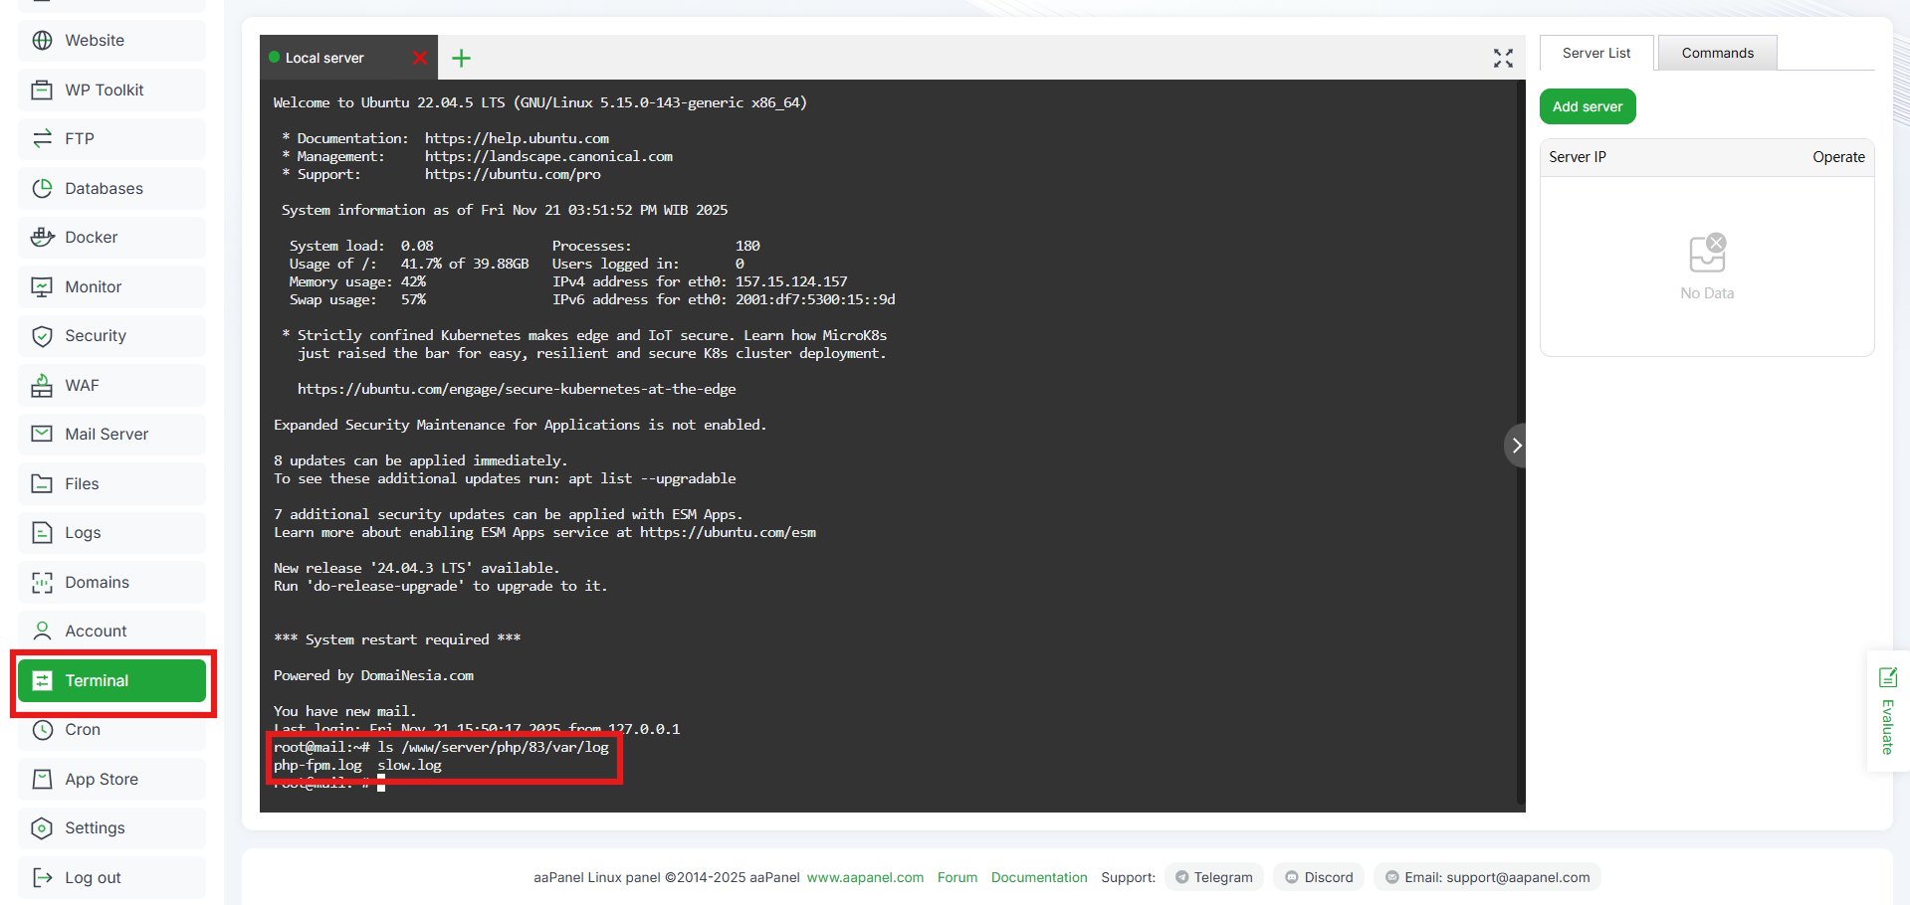Image resolution: width=1910 pixels, height=905 pixels.
Task: Click the Files folder icon
Action: [42, 483]
